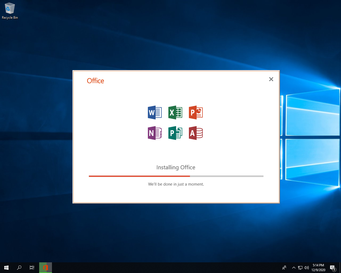This screenshot has height=273, width=341.
Task: Open the Action Center notifications
Action: (x=333, y=268)
